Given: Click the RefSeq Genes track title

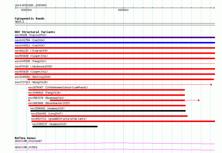Looking at the screenshot, I should pos(25,138).
